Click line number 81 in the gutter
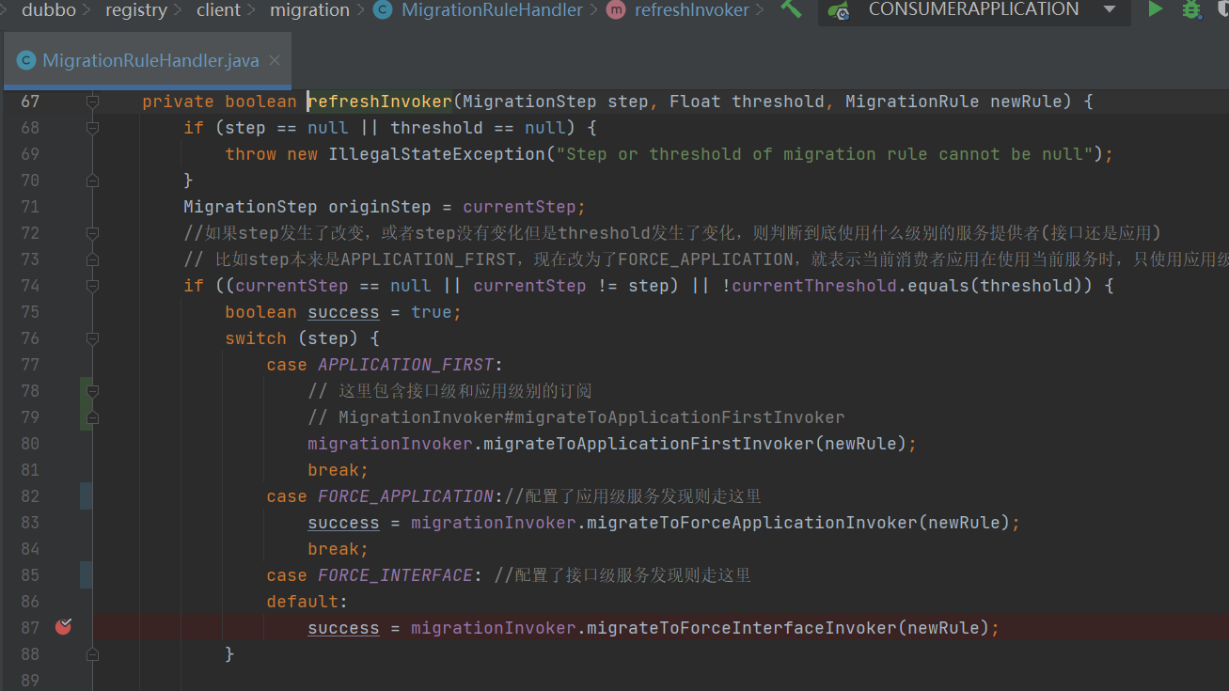Screen dimensions: 1229x691 pyautogui.click(x=30, y=469)
